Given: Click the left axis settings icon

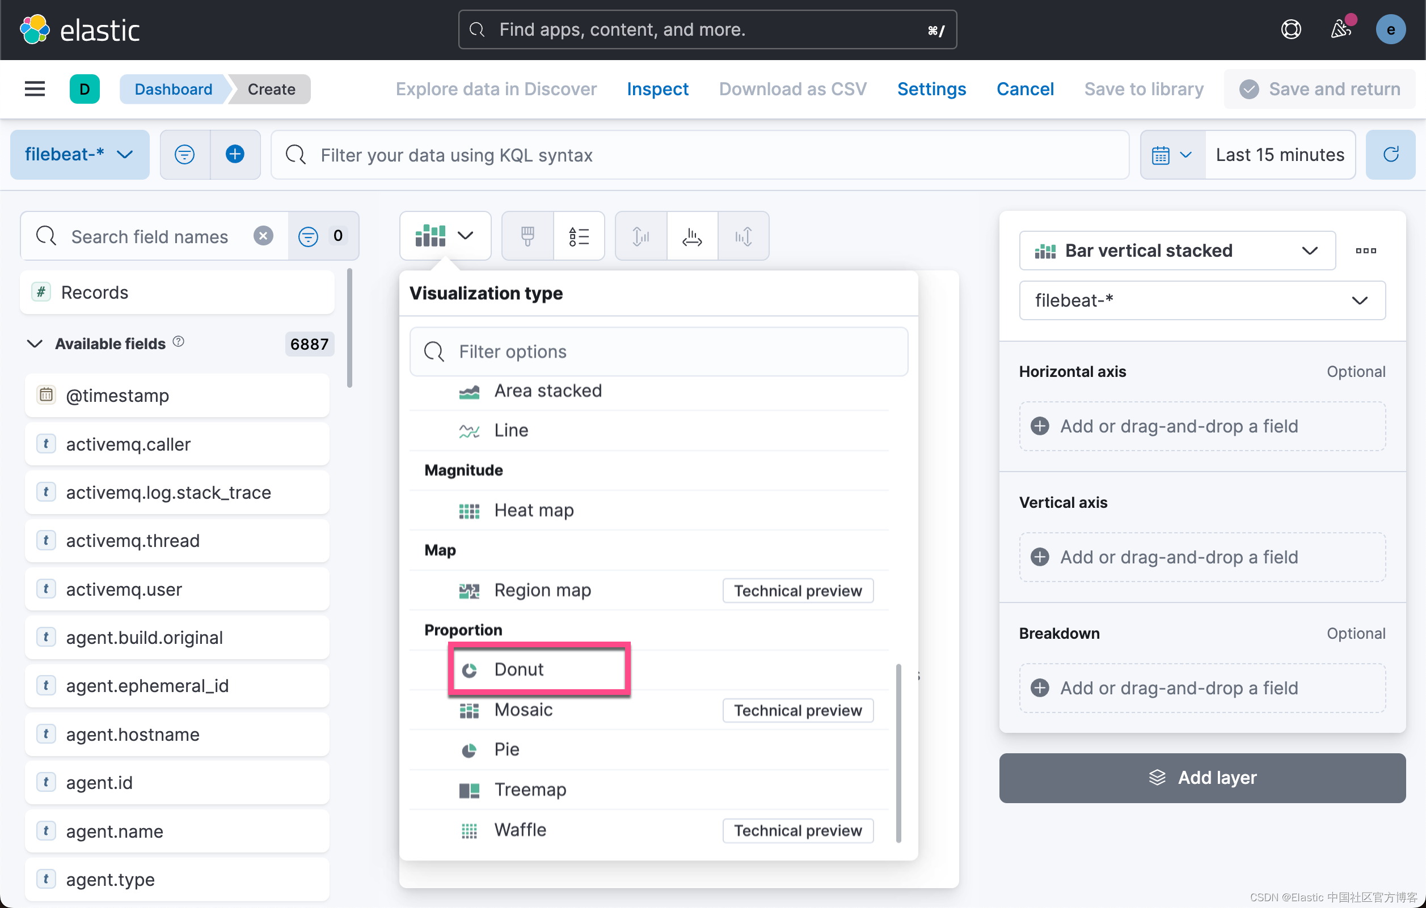Looking at the screenshot, I should point(641,236).
